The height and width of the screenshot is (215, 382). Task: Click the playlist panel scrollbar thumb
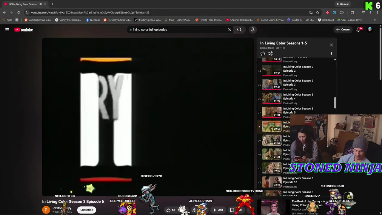335,103
